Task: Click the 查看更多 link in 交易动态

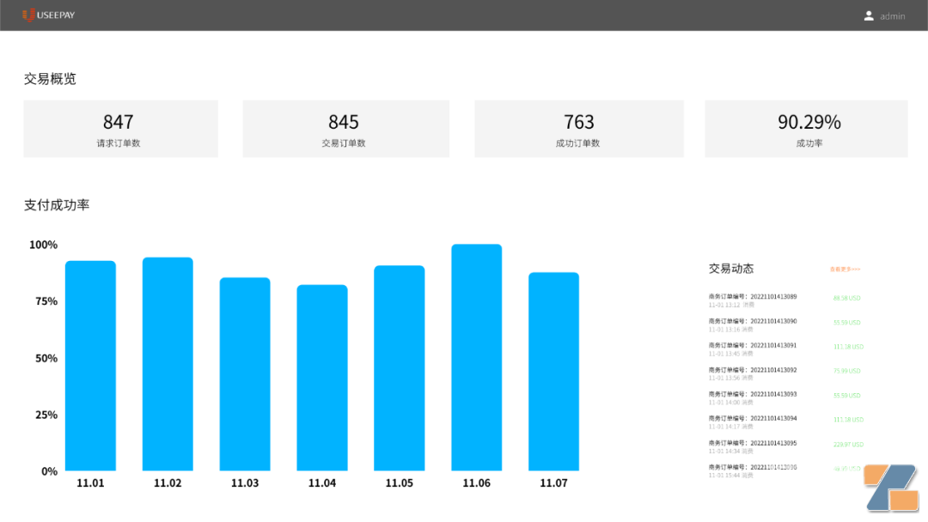Action: coord(844,270)
